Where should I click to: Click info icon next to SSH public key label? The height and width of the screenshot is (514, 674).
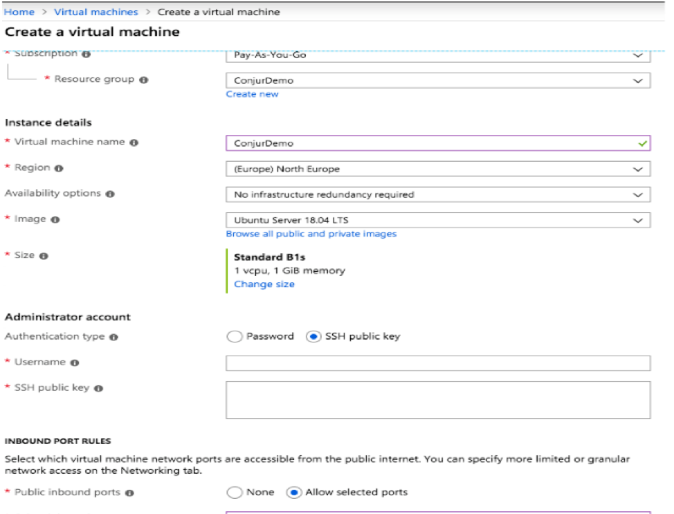click(98, 389)
